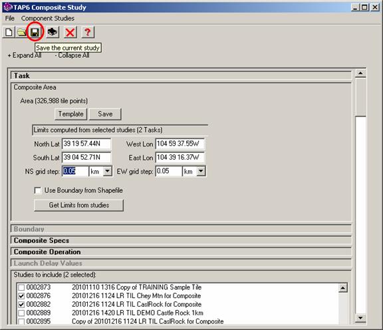Viewport: 383px width, 330px height.
Task: Click the main panel scroll up arrow
Action: (360, 73)
